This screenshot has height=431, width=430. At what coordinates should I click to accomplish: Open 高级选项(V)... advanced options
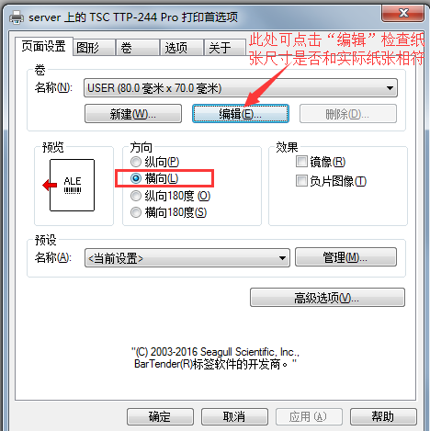pyautogui.click(x=327, y=297)
